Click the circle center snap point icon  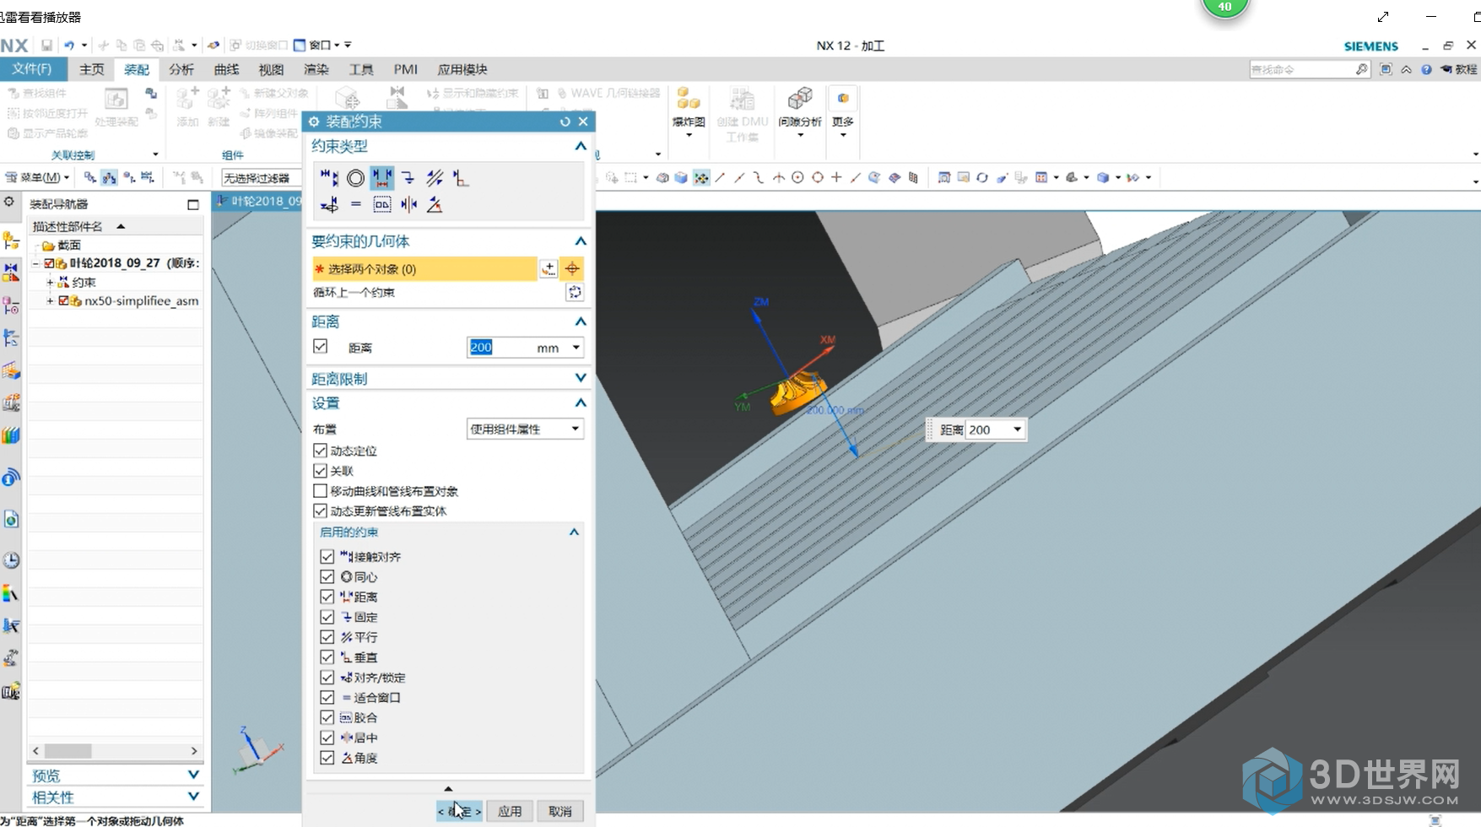[x=797, y=177]
